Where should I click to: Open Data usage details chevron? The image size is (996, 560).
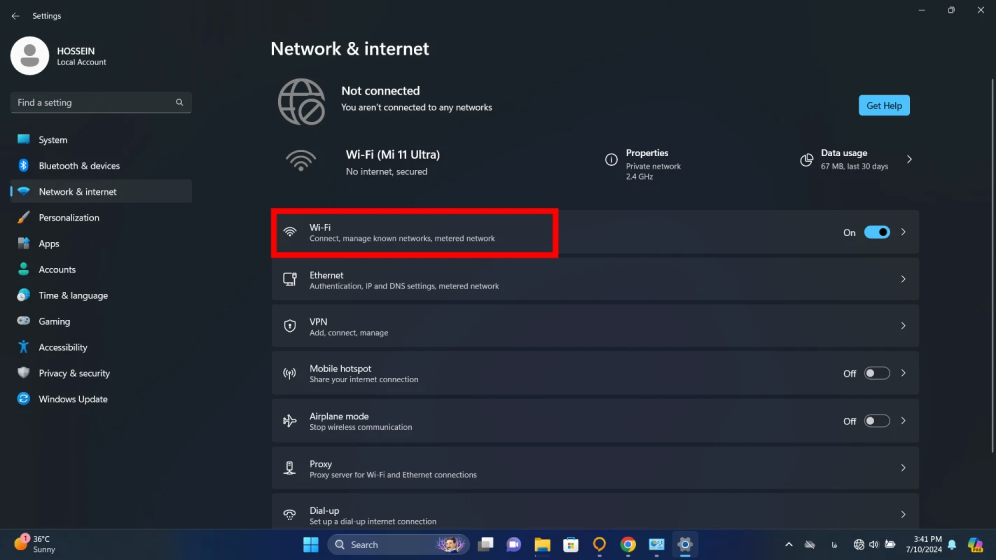(x=909, y=160)
